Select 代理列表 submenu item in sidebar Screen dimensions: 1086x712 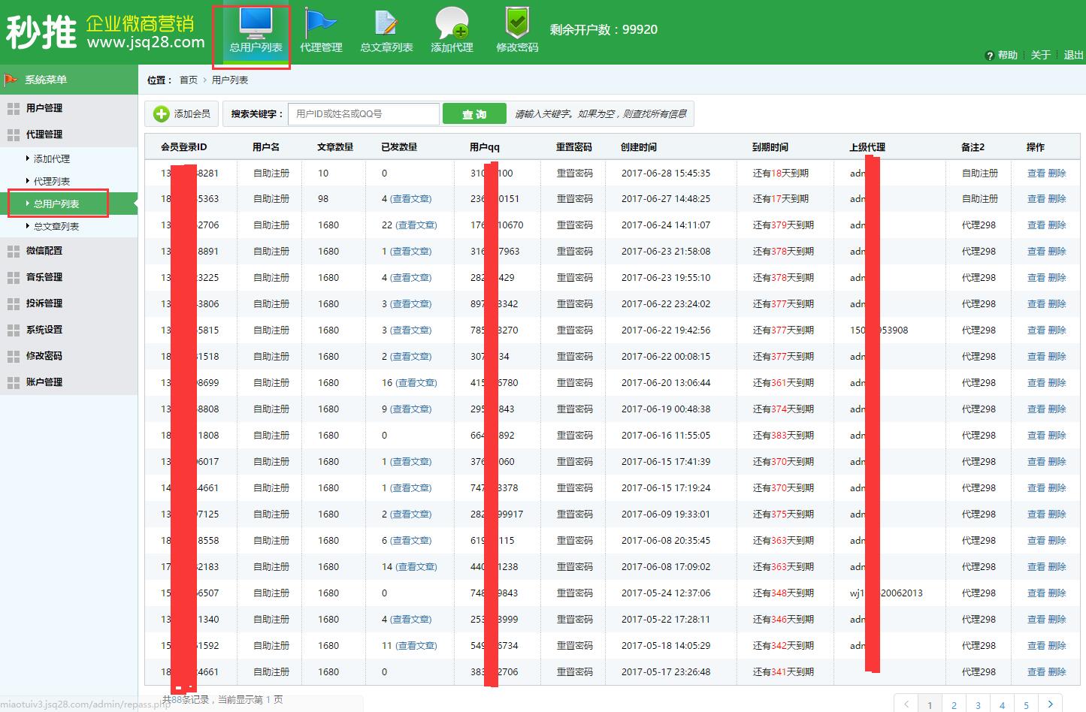pyautogui.click(x=52, y=181)
